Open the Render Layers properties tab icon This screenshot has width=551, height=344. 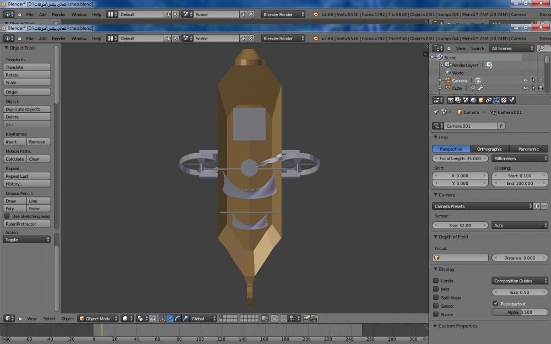[458, 100]
